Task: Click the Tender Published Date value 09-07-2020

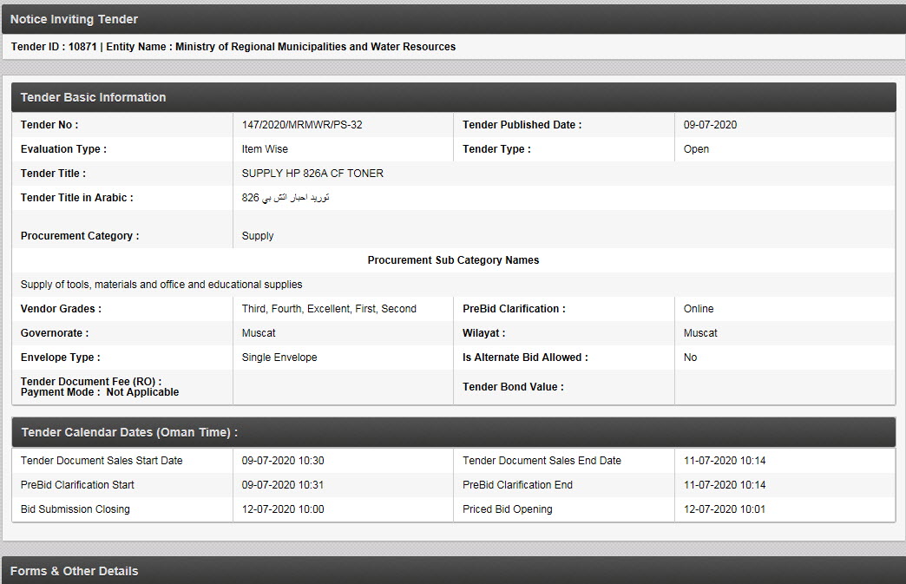Action: pos(710,125)
